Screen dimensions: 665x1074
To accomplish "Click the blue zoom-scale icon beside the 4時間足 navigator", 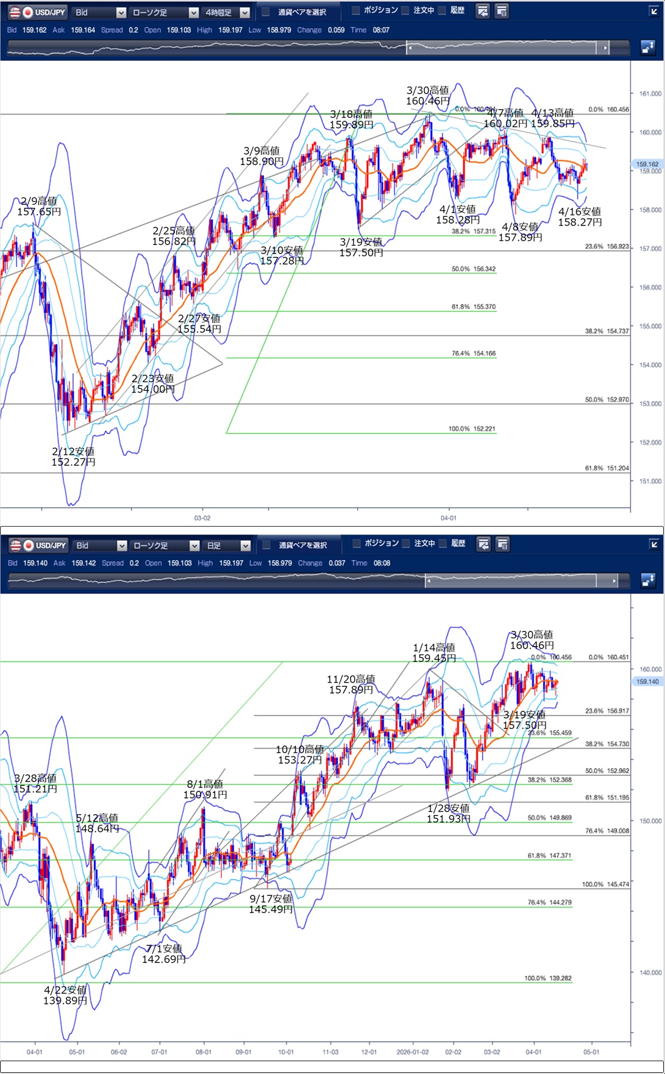I will (648, 48).
